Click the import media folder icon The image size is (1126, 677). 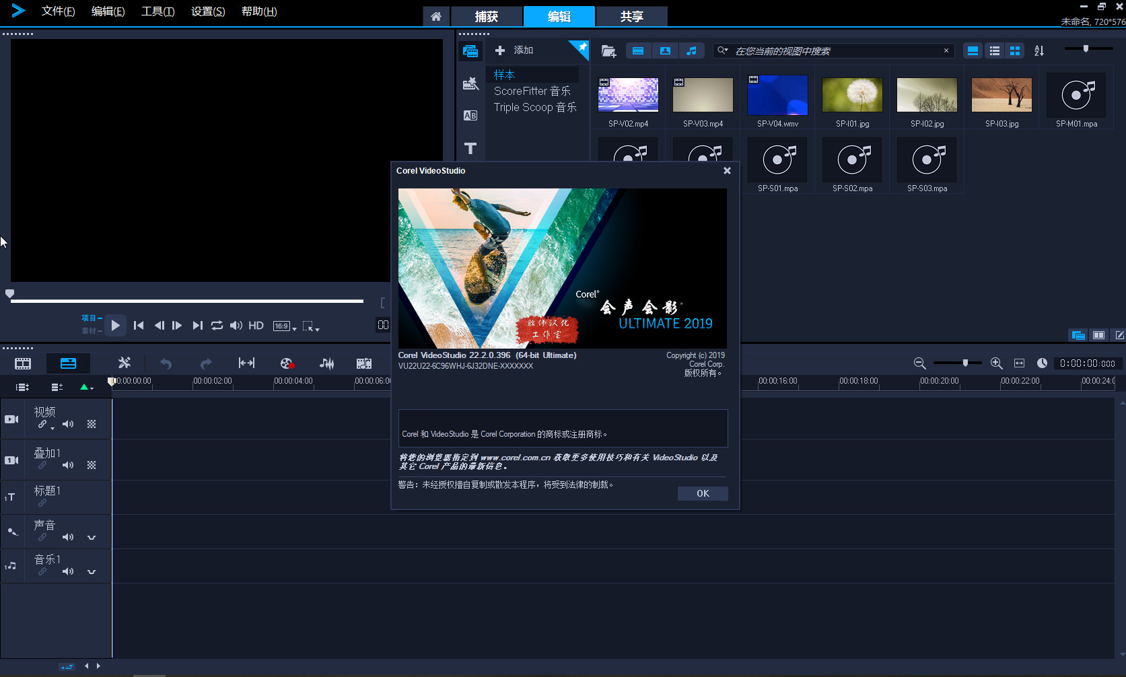click(608, 51)
